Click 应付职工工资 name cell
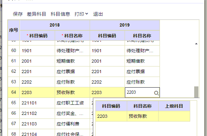This screenshot has height=136, width=207. pos(72,103)
